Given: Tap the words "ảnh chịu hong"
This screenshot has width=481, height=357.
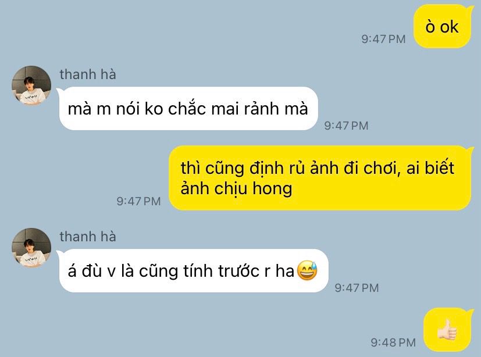Looking at the screenshot, I should coord(236,188).
